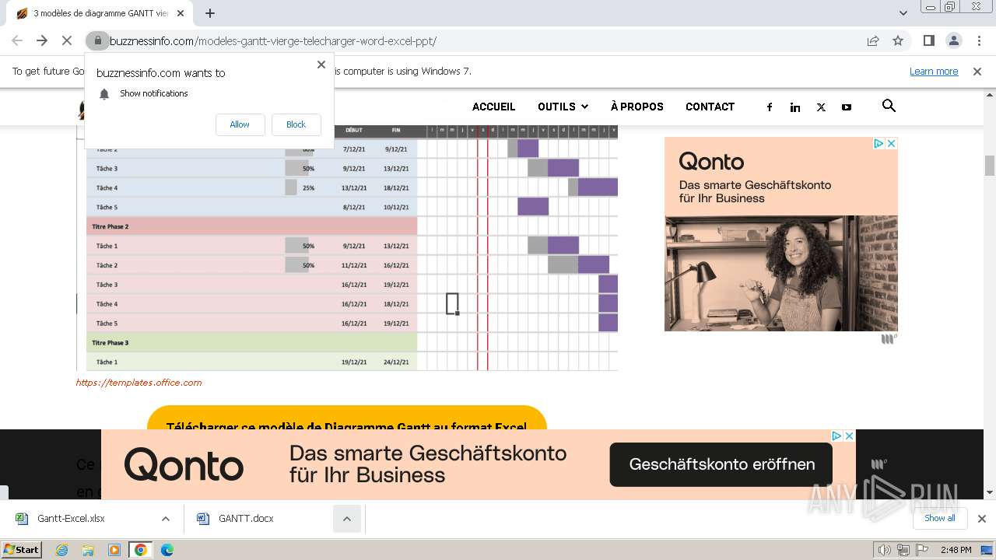
Task: Expand GANTT.docx download options
Action: point(347,519)
